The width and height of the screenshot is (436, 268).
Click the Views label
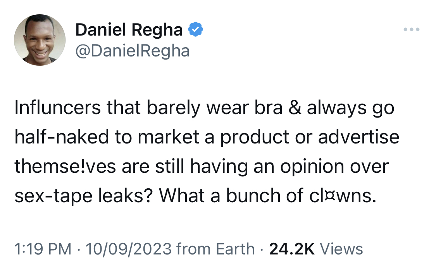click(341, 249)
